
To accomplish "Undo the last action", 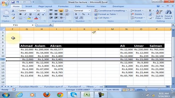I will (17, 2).
